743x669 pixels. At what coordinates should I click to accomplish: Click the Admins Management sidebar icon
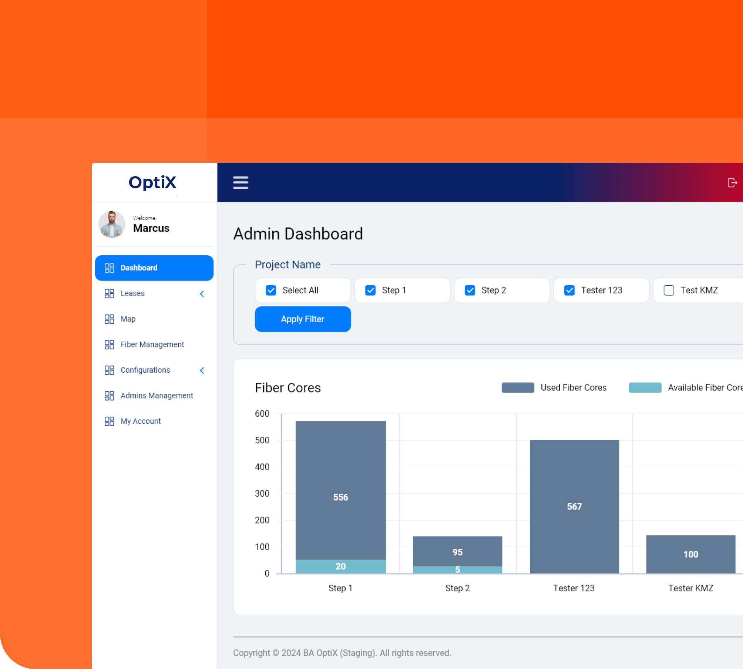109,396
